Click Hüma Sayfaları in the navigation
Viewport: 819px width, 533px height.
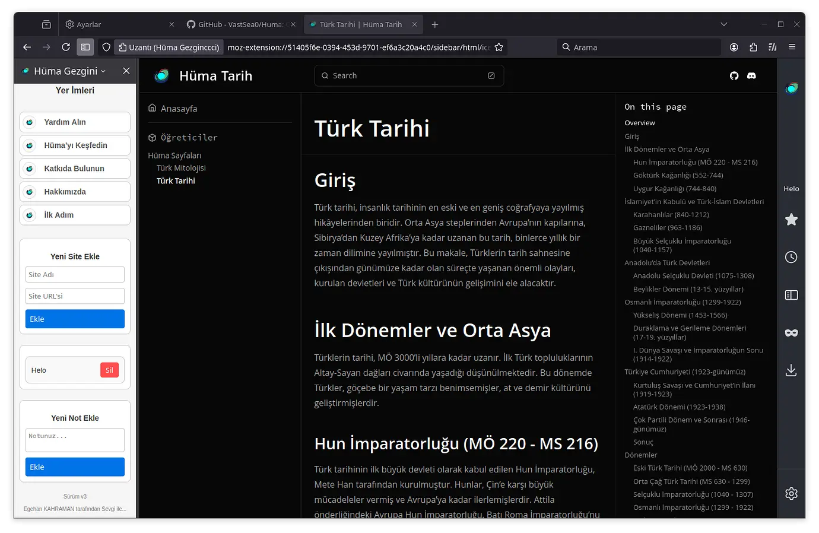pyautogui.click(x=174, y=156)
